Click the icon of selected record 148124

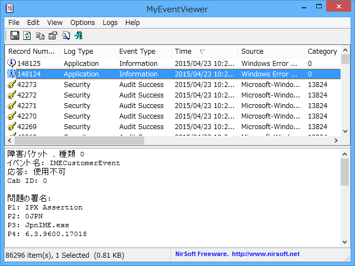click(x=11, y=74)
